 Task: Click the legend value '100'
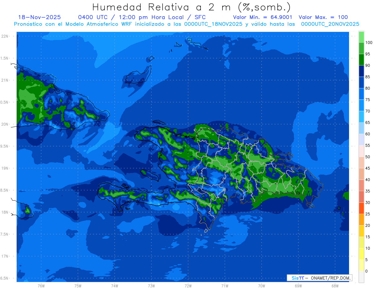point(369,43)
